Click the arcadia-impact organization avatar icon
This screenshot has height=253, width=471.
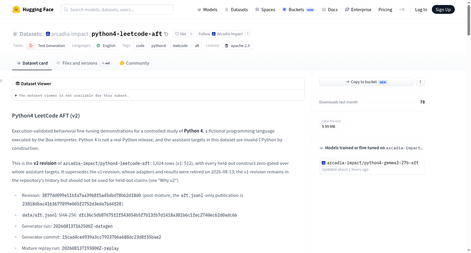(48, 34)
